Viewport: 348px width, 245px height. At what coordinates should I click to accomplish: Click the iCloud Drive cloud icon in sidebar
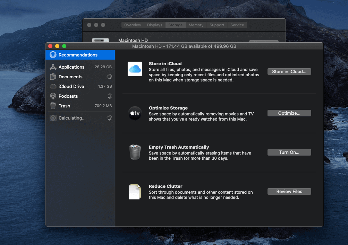[x=53, y=86]
